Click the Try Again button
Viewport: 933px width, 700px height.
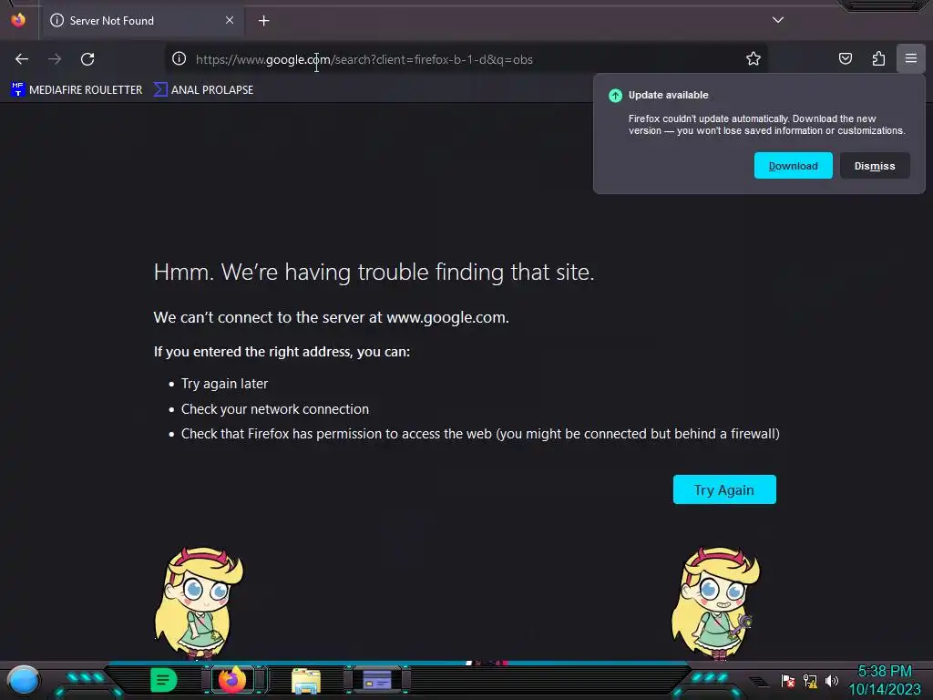point(724,489)
